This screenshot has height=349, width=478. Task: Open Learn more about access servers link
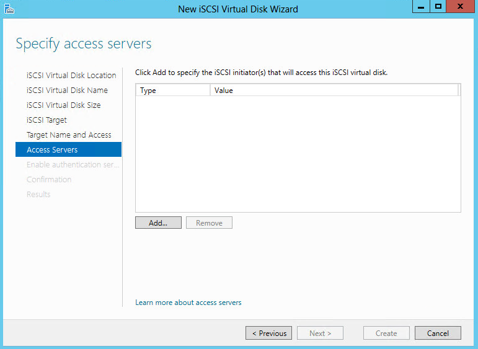188,303
